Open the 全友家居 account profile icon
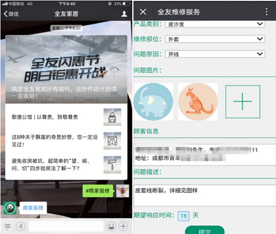The image size is (276, 234). tap(124, 14)
